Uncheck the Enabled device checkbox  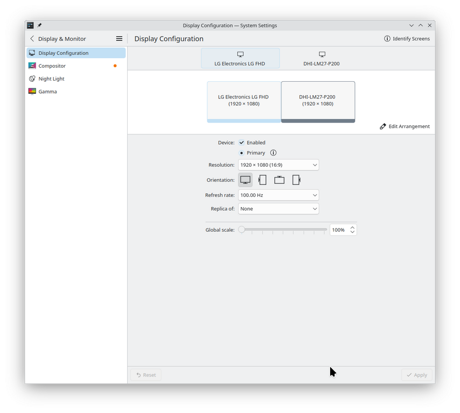point(242,143)
